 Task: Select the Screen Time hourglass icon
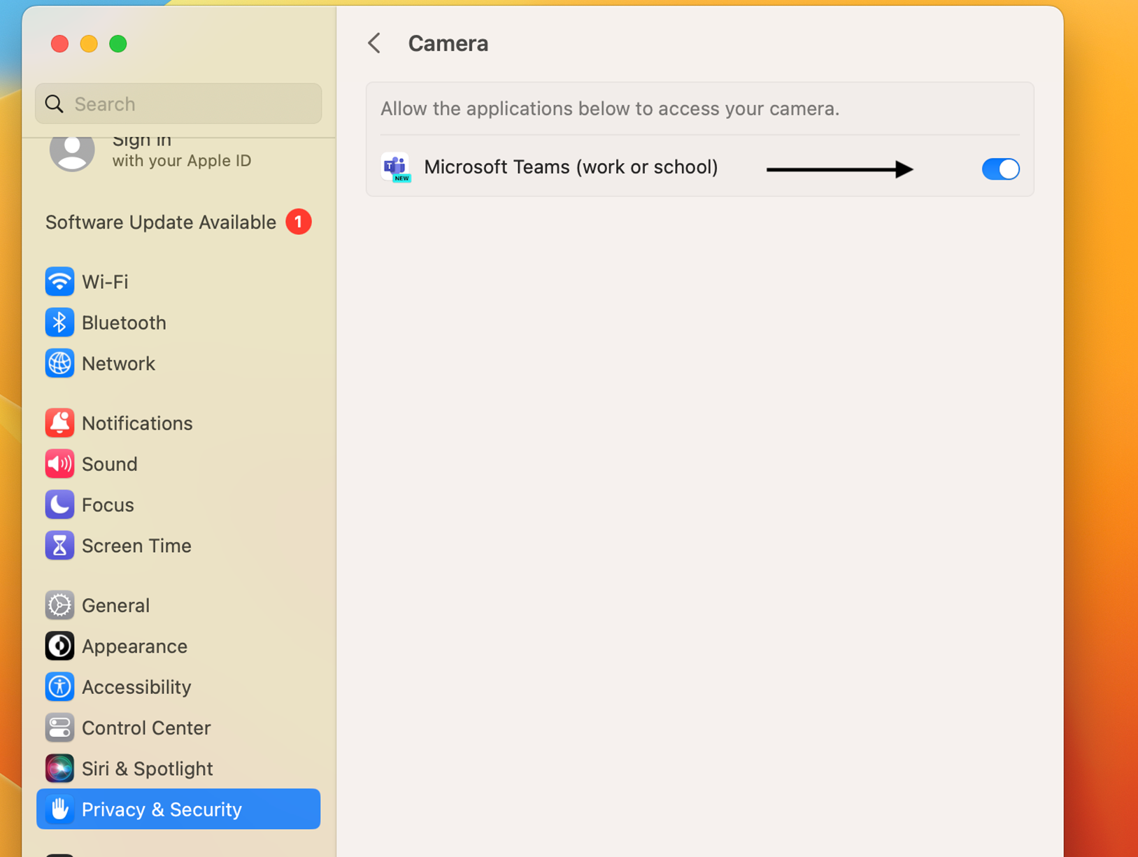click(59, 546)
